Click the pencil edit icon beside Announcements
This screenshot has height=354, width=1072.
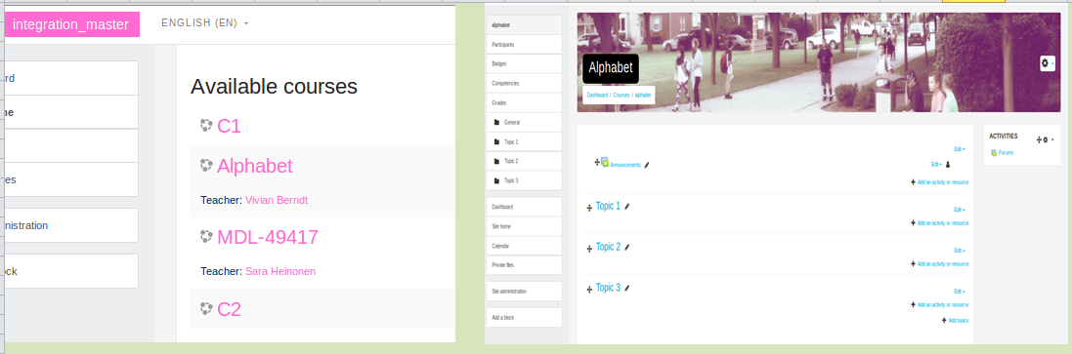pyautogui.click(x=647, y=165)
